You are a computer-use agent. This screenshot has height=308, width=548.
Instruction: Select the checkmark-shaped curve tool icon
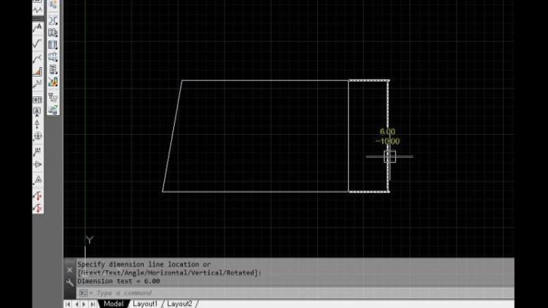[38, 43]
